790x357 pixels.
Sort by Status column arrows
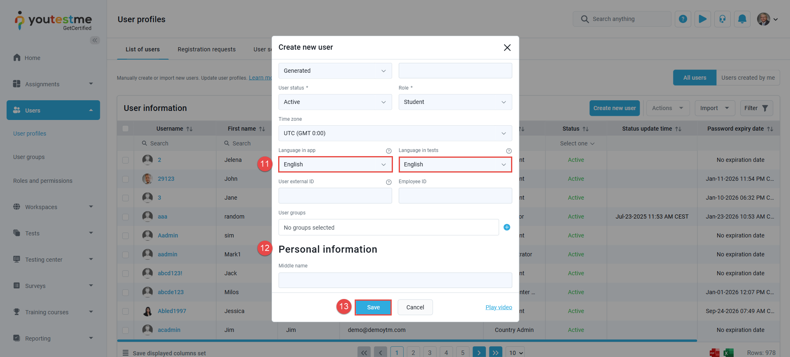(x=586, y=129)
